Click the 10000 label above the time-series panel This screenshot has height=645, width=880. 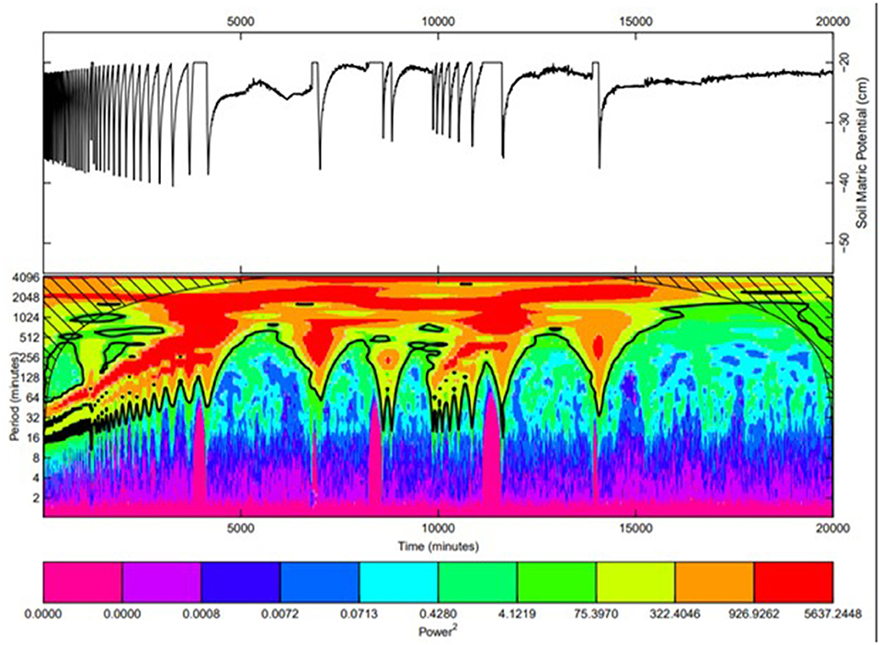[438, 21]
